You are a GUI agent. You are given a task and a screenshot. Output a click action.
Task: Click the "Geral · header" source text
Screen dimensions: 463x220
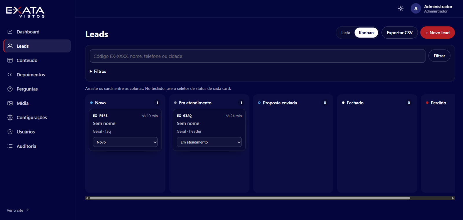click(189, 131)
